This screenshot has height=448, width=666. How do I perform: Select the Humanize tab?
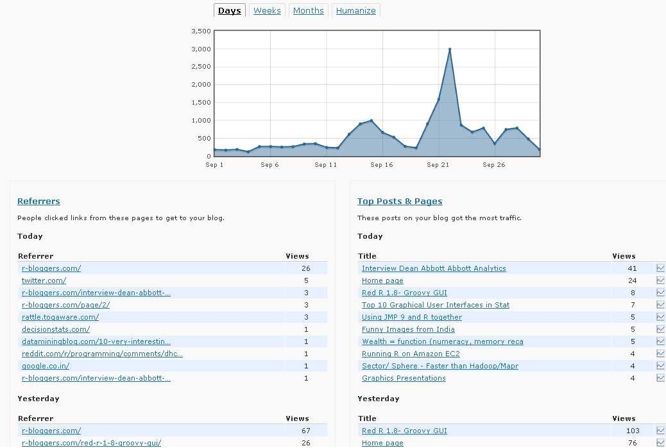[x=356, y=11]
